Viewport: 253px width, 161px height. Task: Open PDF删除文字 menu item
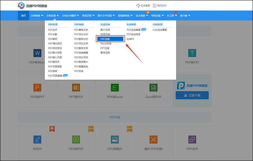point(81,48)
